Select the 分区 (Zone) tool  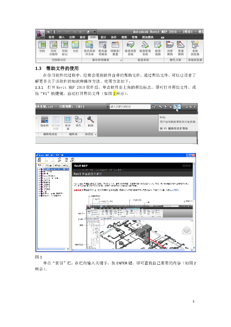tap(75, 47)
